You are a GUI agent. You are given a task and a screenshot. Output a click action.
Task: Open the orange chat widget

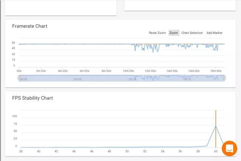pyautogui.click(x=229, y=148)
